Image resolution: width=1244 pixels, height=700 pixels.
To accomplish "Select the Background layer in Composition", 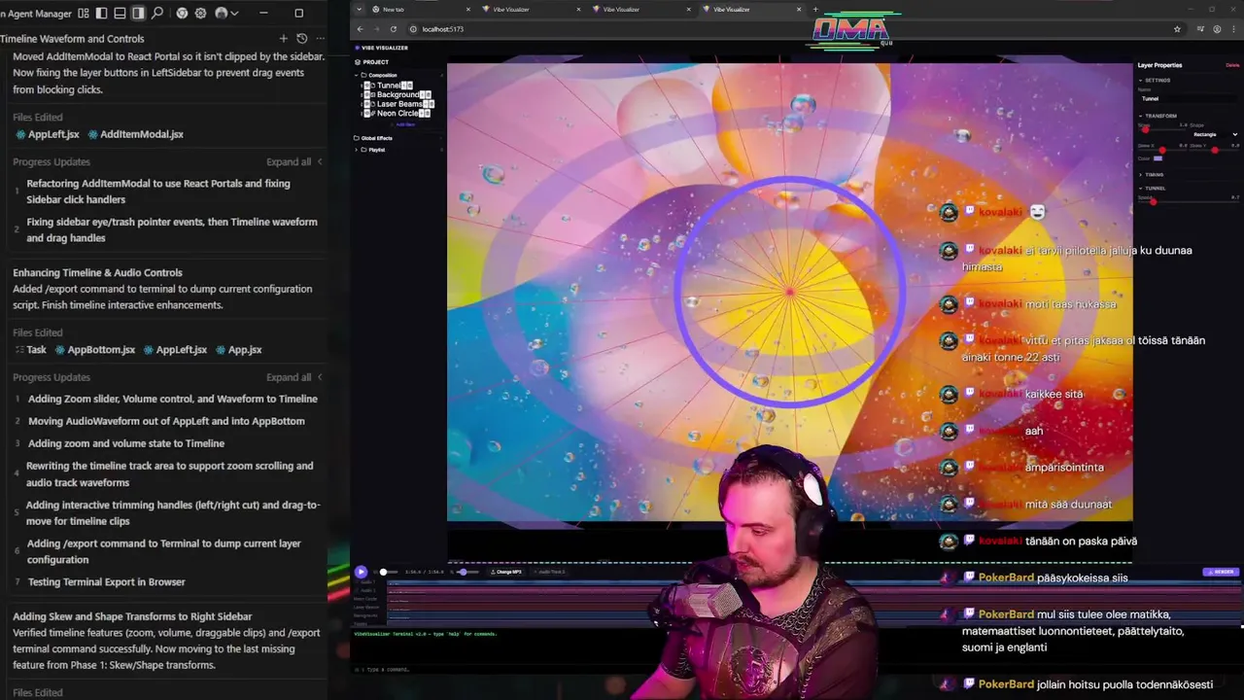I will pos(398,94).
